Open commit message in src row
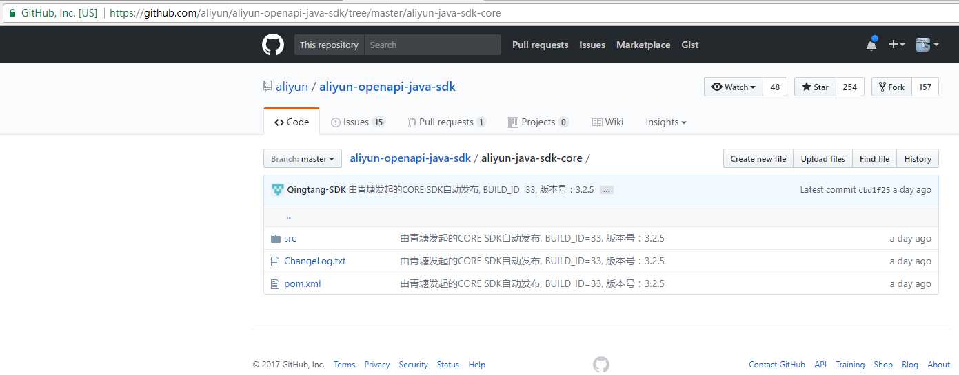The width and height of the screenshot is (959, 375). click(532, 239)
